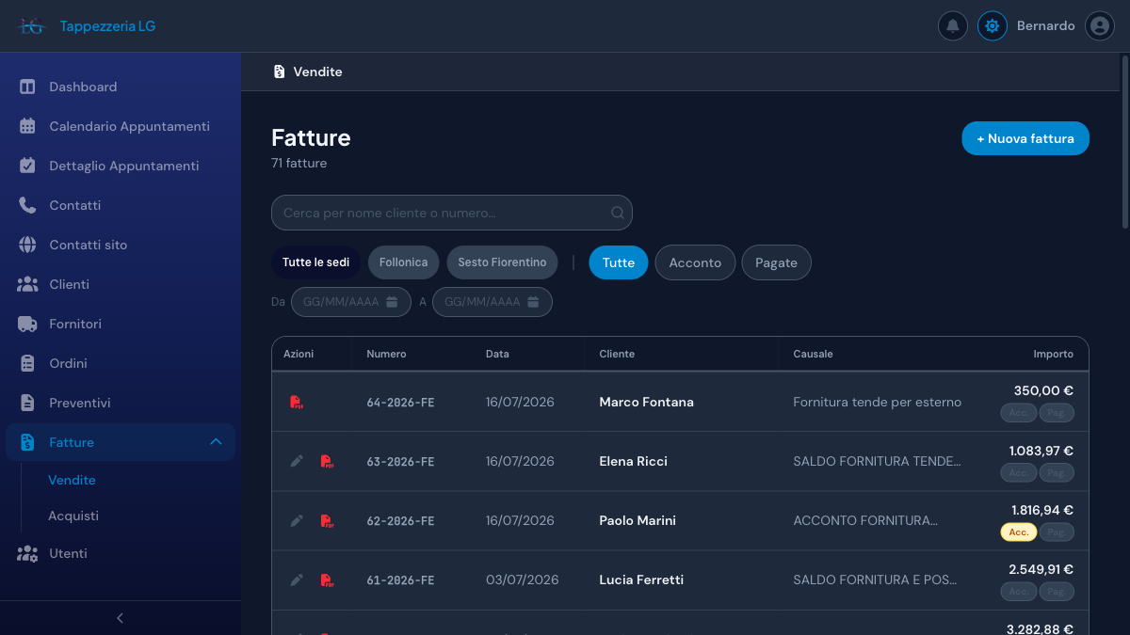This screenshot has height=635, width=1130.
Task: Filter invoices by Acconto
Action: [x=695, y=262]
